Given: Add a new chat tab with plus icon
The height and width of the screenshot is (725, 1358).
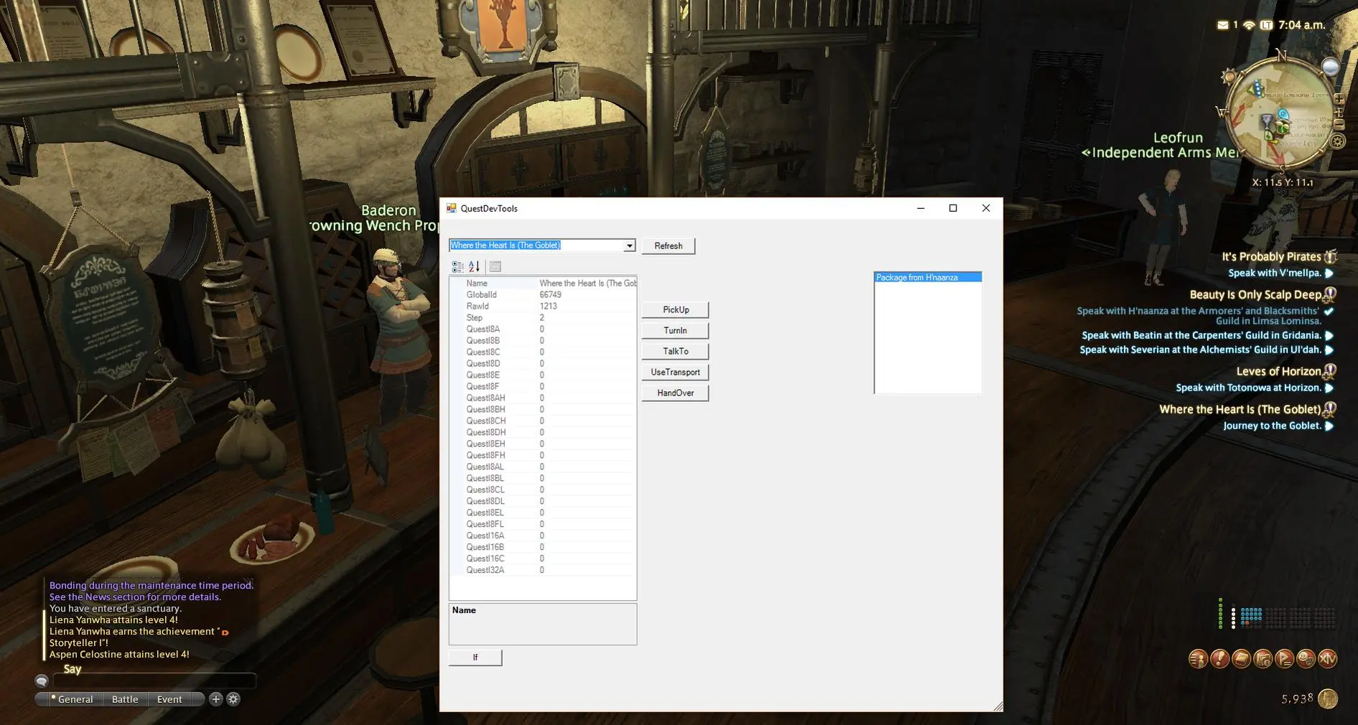Looking at the screenshot, I should point(215,699).
